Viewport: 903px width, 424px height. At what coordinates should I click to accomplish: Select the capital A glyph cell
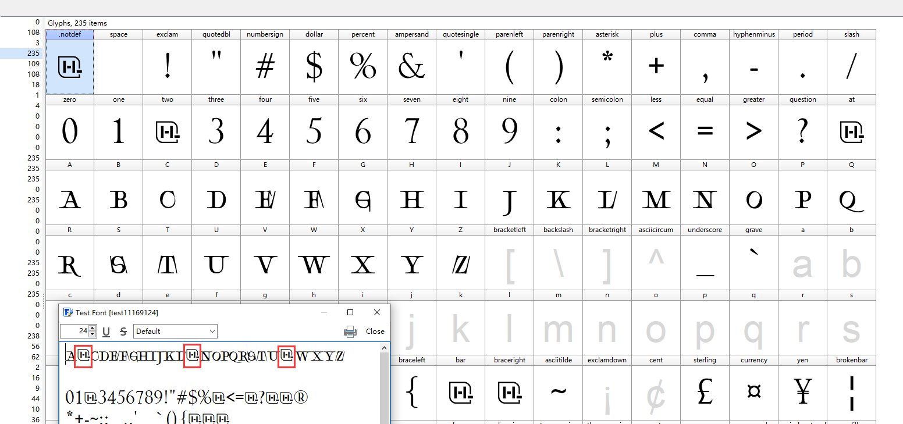coord(70,193)
